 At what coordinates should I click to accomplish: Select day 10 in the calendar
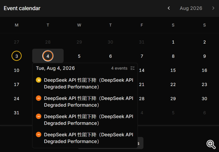point(16,70)
